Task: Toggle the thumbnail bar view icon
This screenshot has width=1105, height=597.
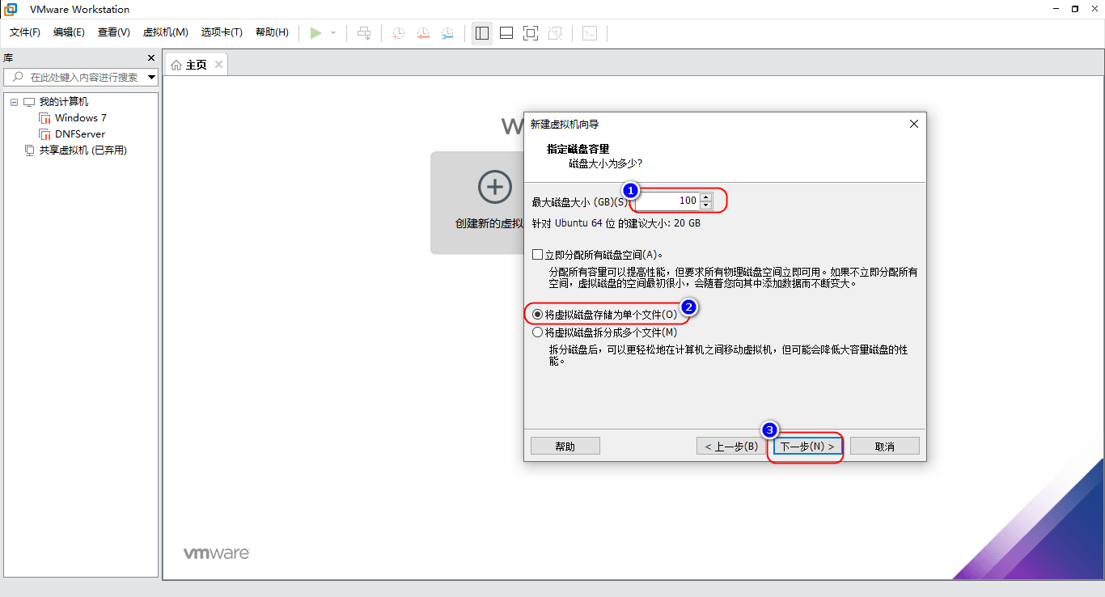Action: (506, 33)
